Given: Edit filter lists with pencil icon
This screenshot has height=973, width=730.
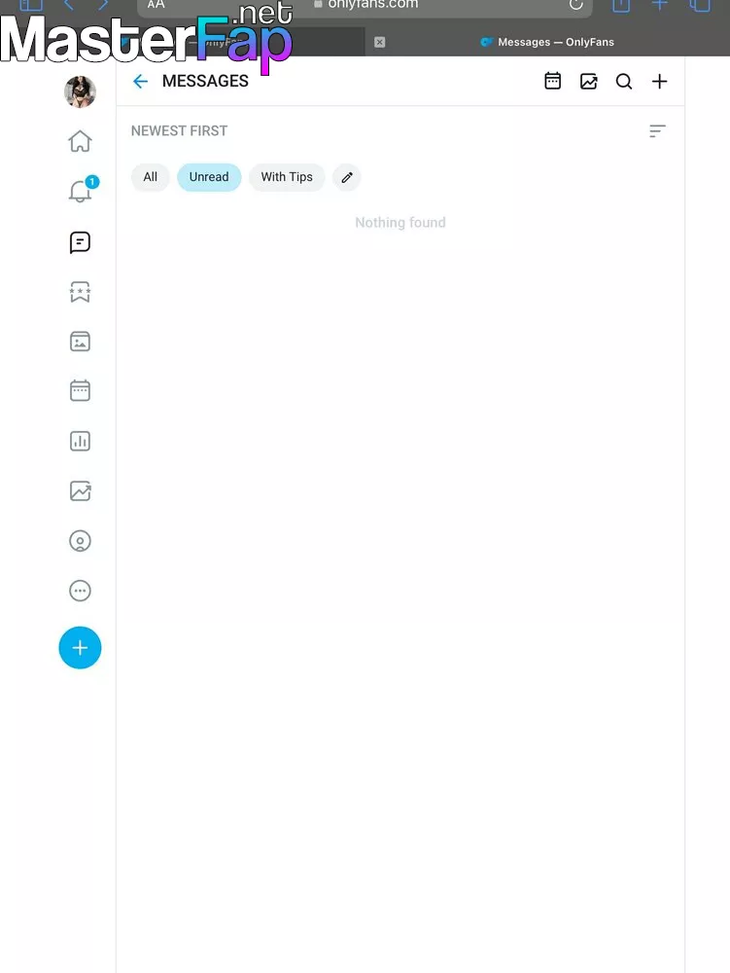Looking at the screenshot, I should click(347, 177).
